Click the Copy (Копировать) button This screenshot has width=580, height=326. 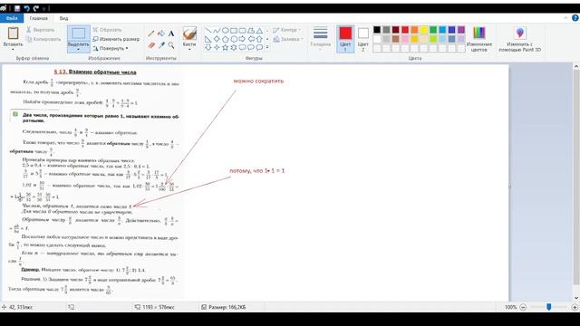point(43,39)
